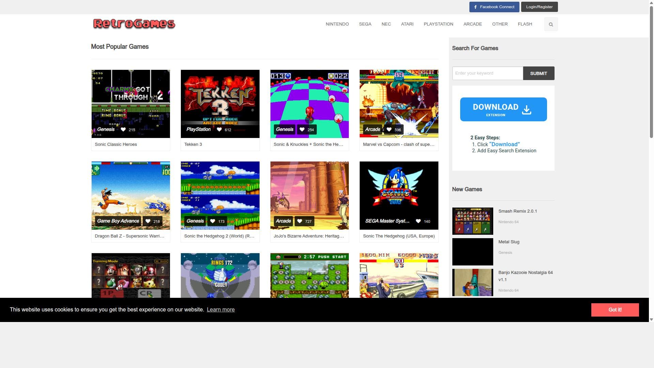Open the Learn more cookie link
Screen dimensions: 654x368
(x=221, y=310)
